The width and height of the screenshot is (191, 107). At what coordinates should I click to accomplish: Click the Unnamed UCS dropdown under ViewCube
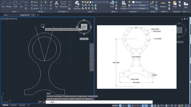[x=84, y=39]
